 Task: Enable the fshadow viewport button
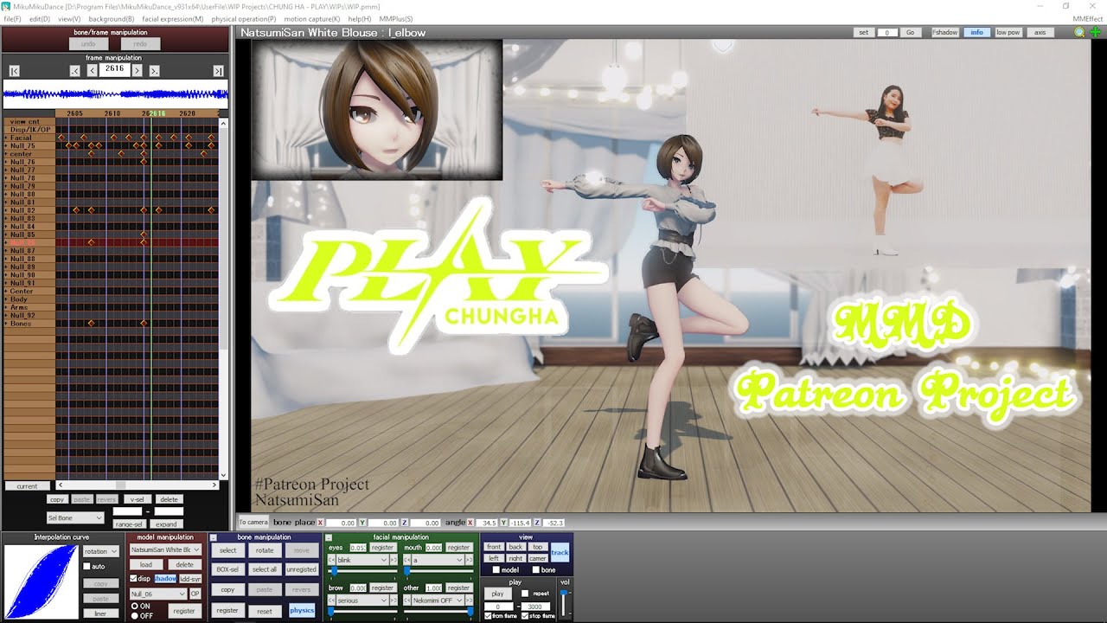(x=944, y=32)
